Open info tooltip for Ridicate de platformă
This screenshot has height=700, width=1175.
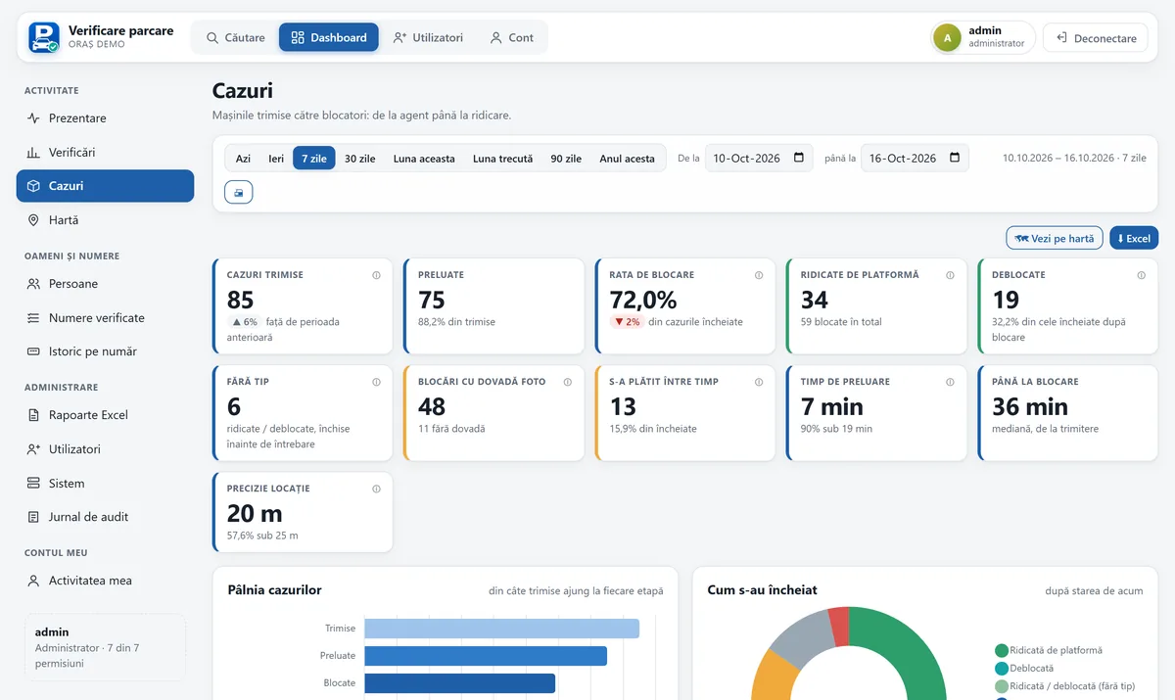(x=950, y=275)
